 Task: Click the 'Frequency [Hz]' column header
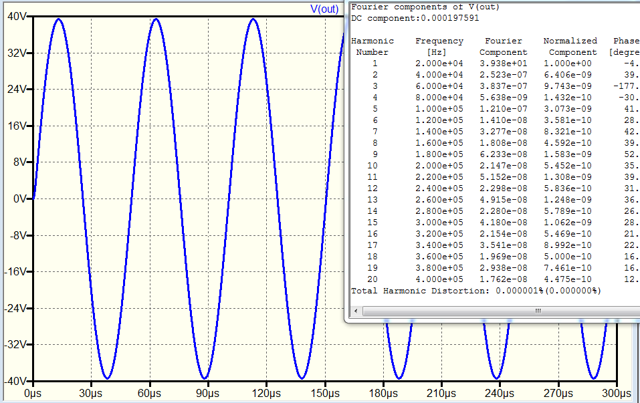[x=439, y=47]
